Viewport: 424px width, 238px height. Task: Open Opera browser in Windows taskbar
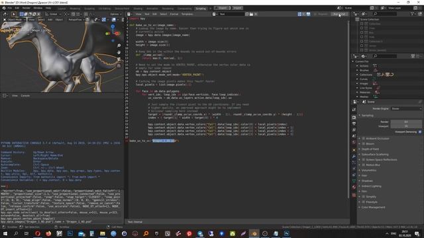click(38, 233)
